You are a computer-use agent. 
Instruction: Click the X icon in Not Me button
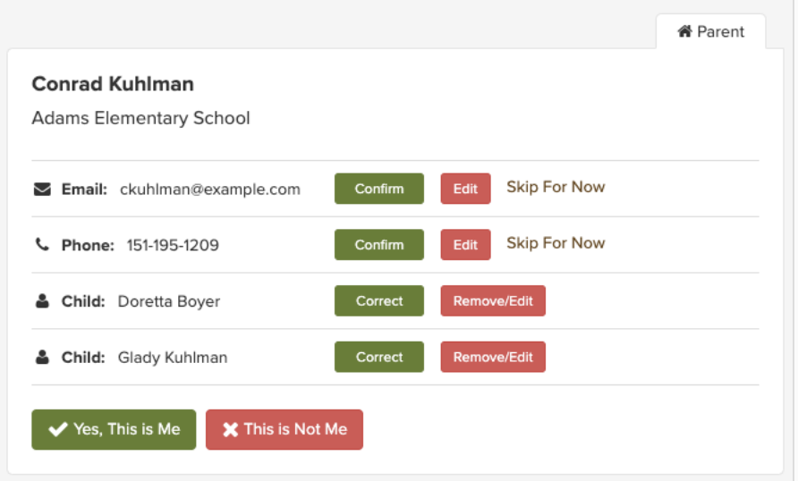(x=230, y=430)
